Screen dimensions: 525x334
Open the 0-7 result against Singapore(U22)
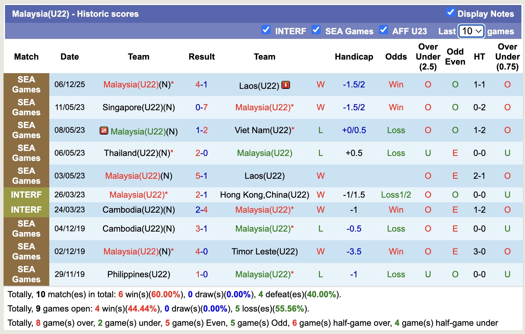[x=201, y=107]
